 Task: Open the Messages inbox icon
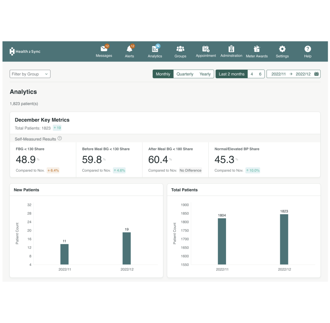point(104,48)
